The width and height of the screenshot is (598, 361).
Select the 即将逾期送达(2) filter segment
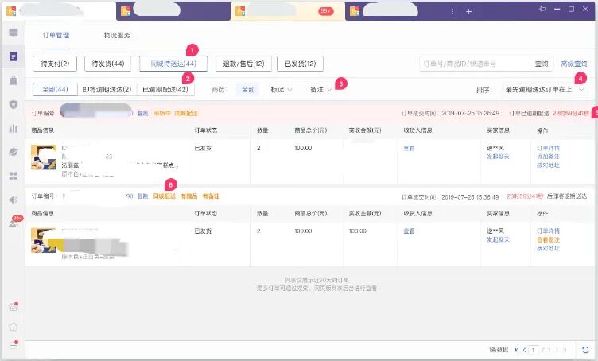pyautogui.click(x=107, y=90)
